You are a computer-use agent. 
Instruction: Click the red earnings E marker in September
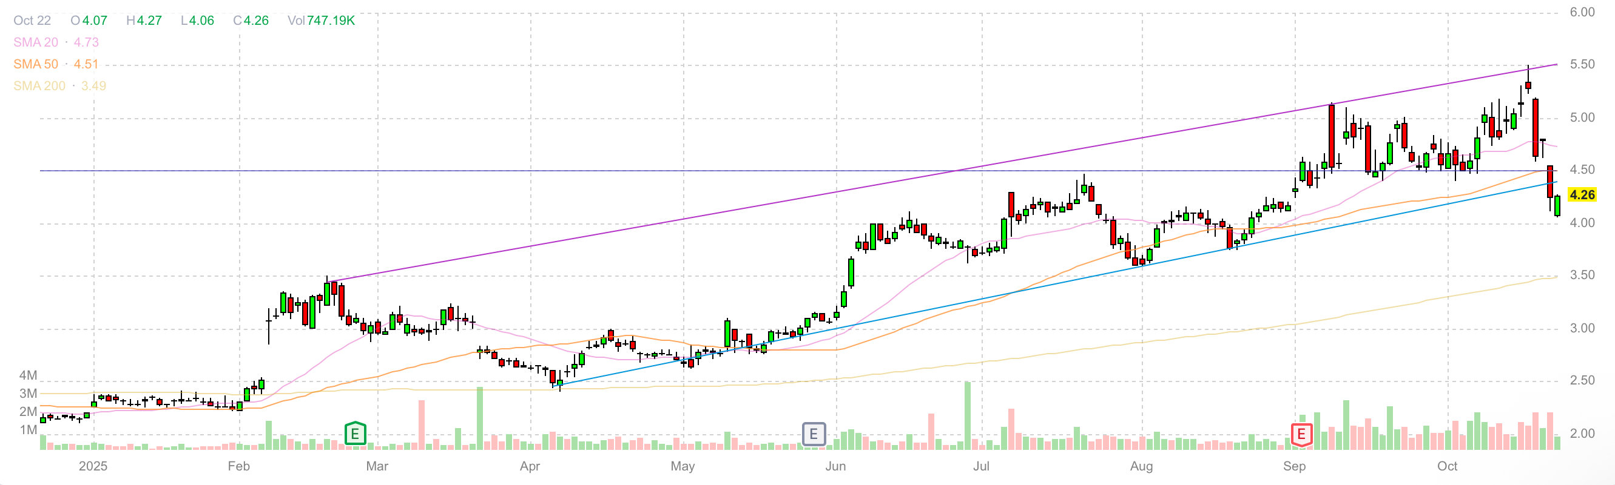(1301, 434)
